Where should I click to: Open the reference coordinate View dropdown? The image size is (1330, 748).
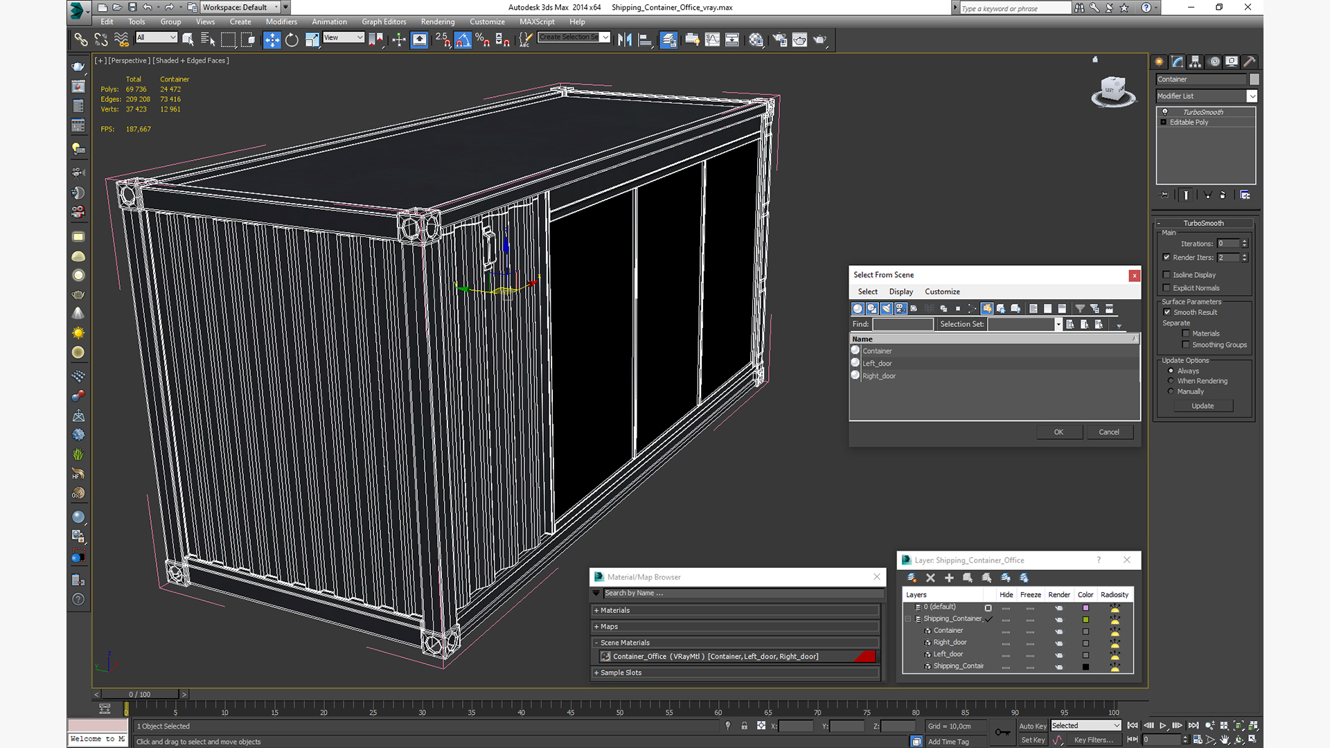tap(344, 37)
